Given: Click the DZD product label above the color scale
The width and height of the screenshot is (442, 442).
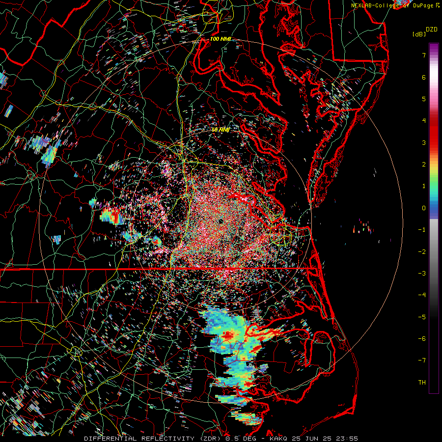Looking at the screenshot, I should [431, 29].
